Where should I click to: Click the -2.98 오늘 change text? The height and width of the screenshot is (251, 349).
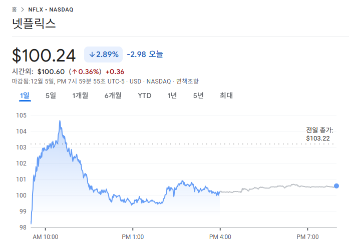[x=145, y=54]
